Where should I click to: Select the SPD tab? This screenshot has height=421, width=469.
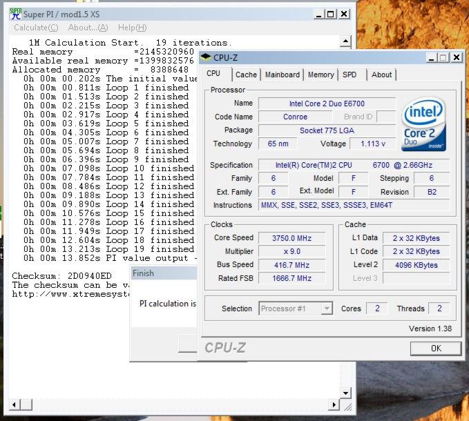[350, 75]
